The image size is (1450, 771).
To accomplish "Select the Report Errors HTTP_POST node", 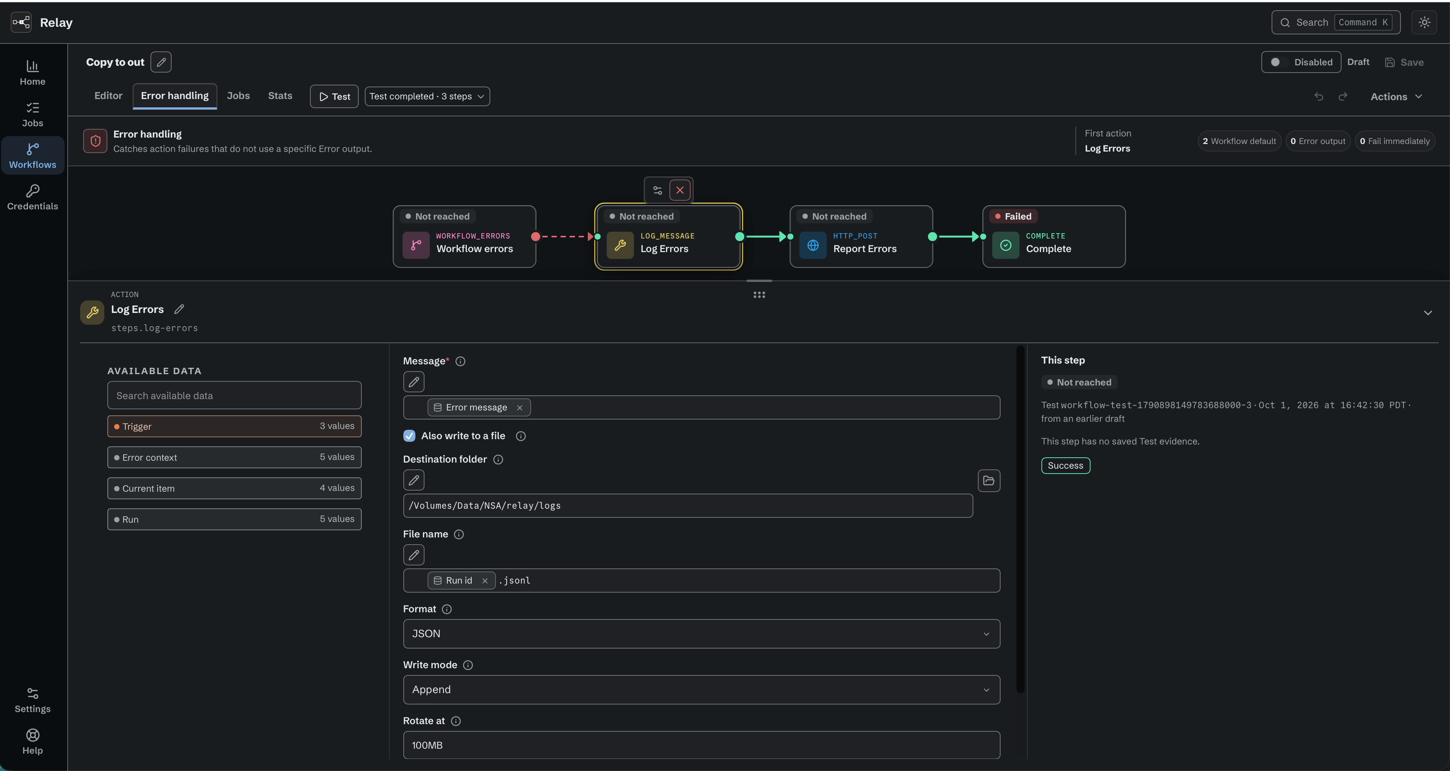I will [x=861, y=236].
